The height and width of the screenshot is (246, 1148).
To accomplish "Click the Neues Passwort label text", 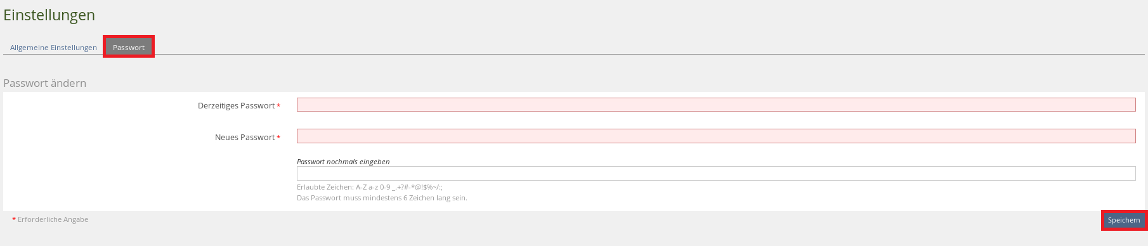I will pyautogui.click(x=245, y=138).
